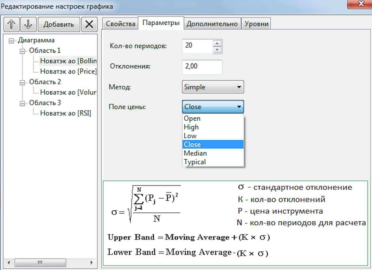Collapse the Область 3 node
Viewport: 372px width, 270px height.
pyautogui.click(x=22, y=103)
